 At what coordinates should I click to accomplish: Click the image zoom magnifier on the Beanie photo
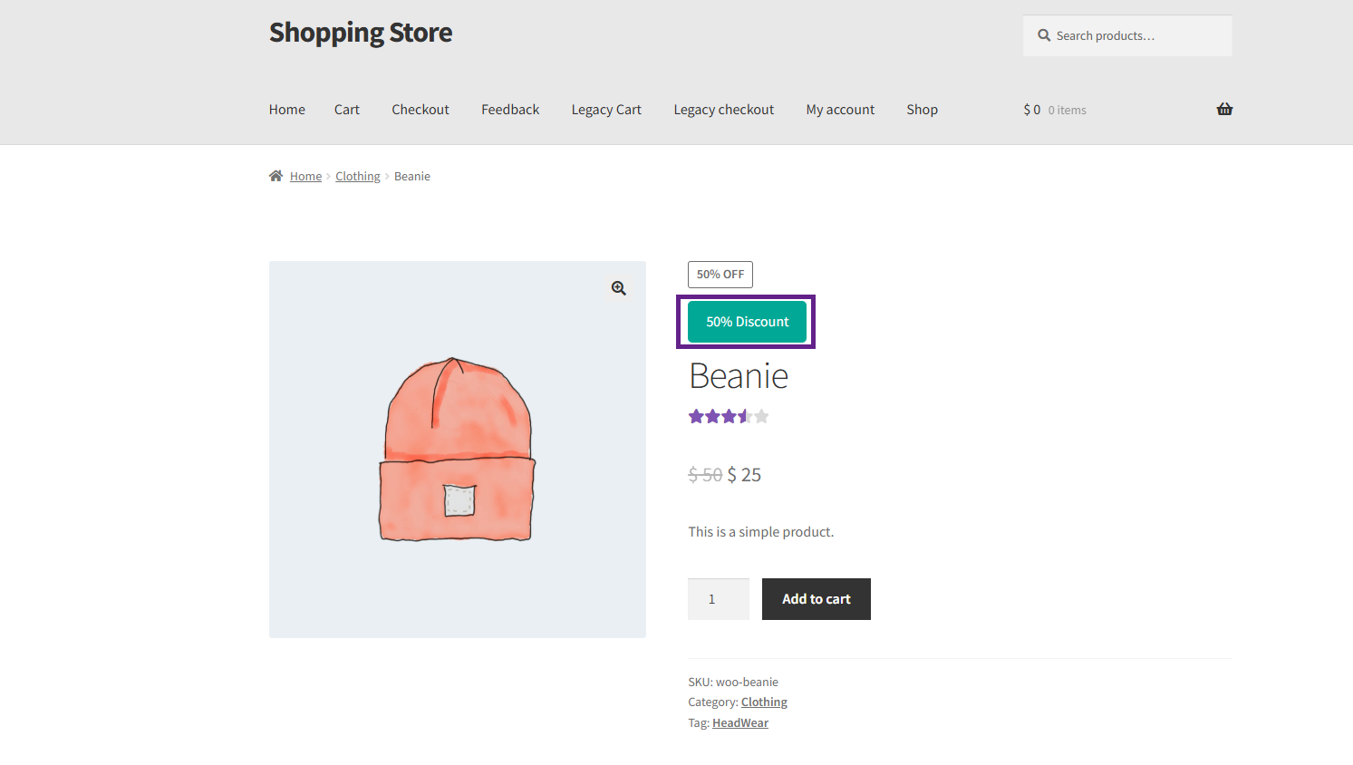[x=618, y=287]
